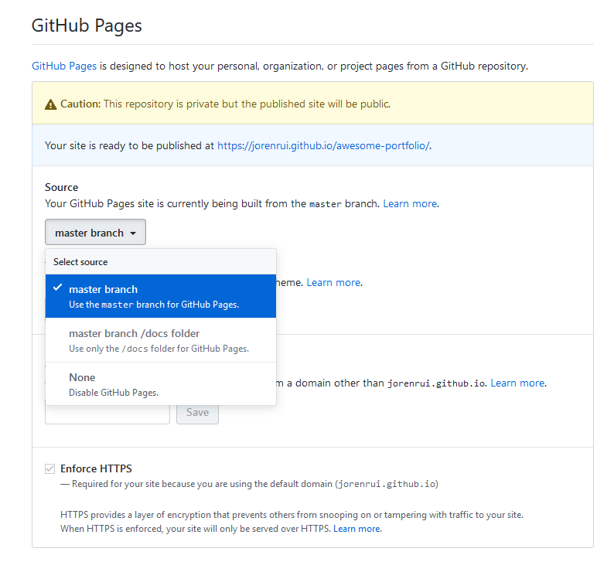Click the checkmark icon beside master branch
Viewport: 607px width, 562px height.
pos(58,288)
